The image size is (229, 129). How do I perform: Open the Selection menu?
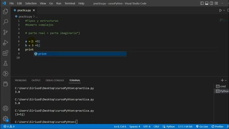pos(31,3)
